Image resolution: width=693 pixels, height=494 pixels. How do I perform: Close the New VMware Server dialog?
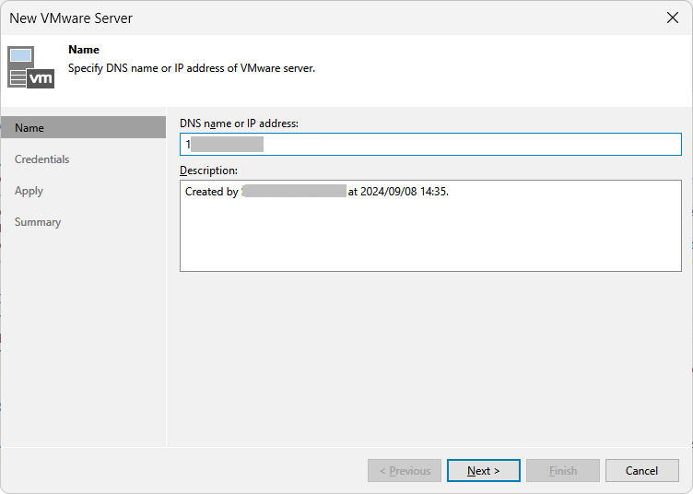click(x=672, y=18)
